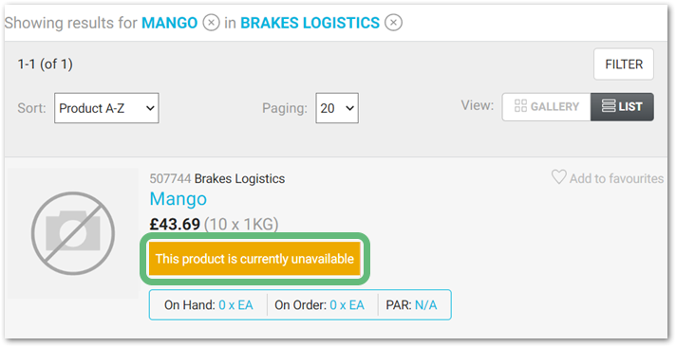Viewport: 676px width, 347px height.
Task: Open the Sort Product A-Z dropdown
Action: click(106, 108)
